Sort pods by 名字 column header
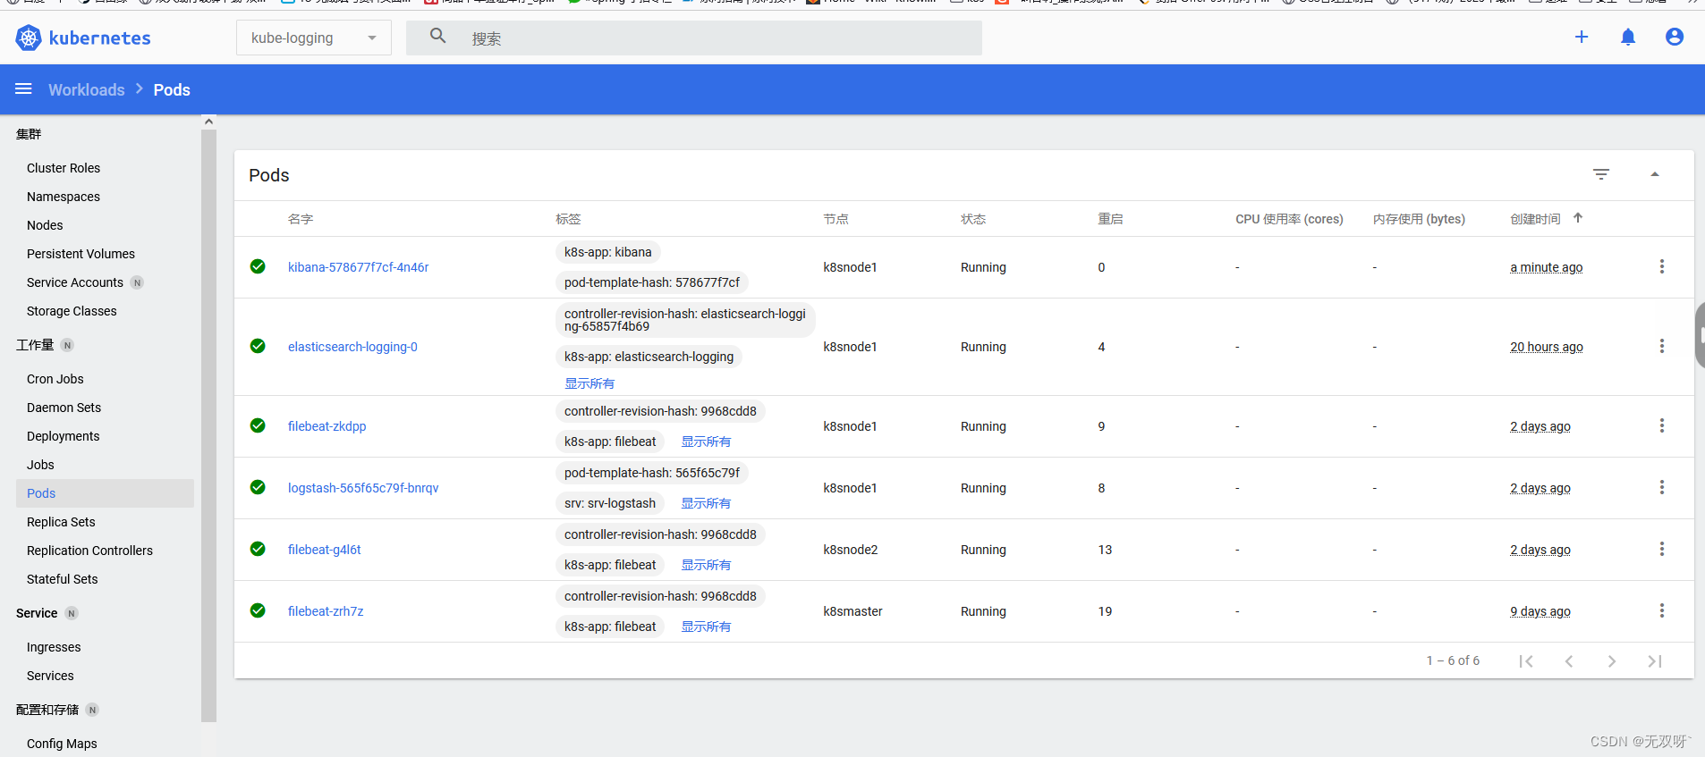 click(301, 219)
